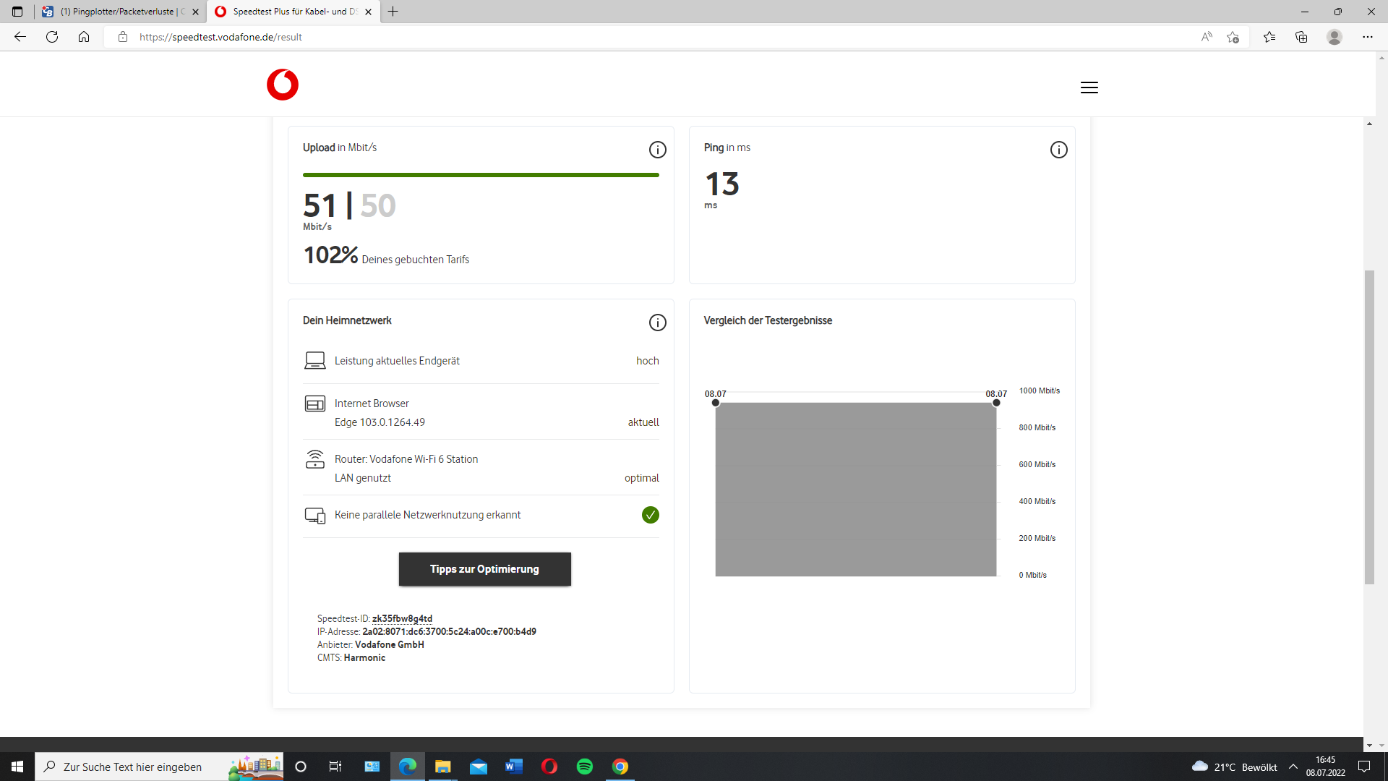Click the page vertical scrollbar
Screen dimensions: 1388x781
pyautogui.click(x=1369, y=427)
